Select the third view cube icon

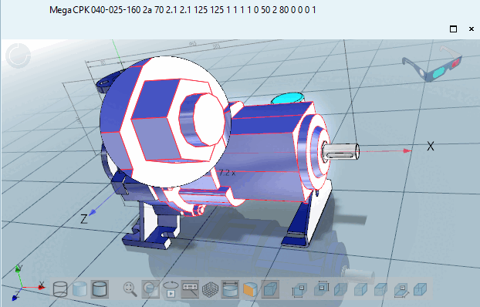click(x=340, y=289)
